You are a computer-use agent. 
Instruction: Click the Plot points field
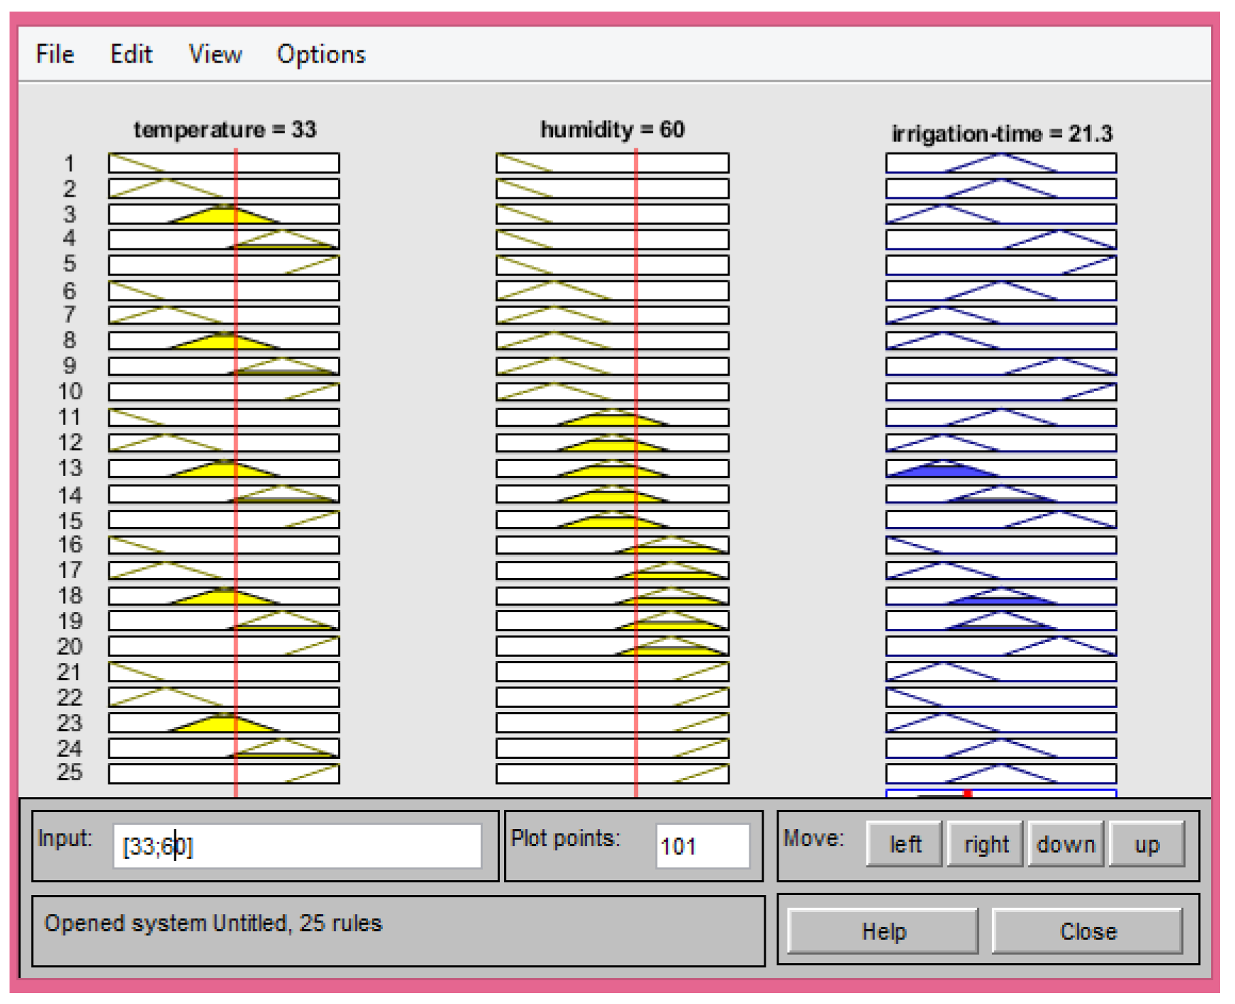point(702,846)
